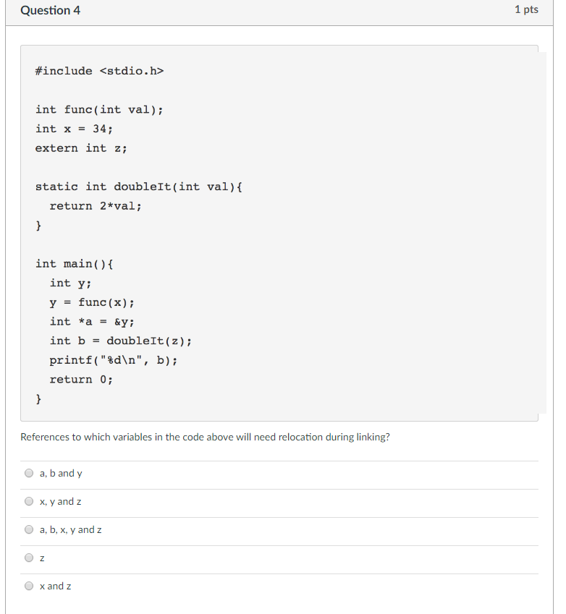Click the right edge scrollbar of the code box
The width and height of the screenshot is (566, 614).
coord(536,231)
